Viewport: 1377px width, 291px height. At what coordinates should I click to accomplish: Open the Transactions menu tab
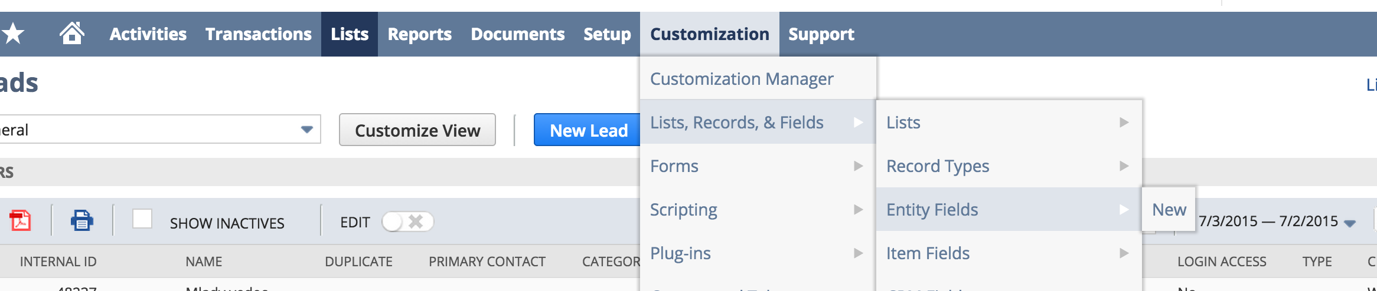(259, 34)
